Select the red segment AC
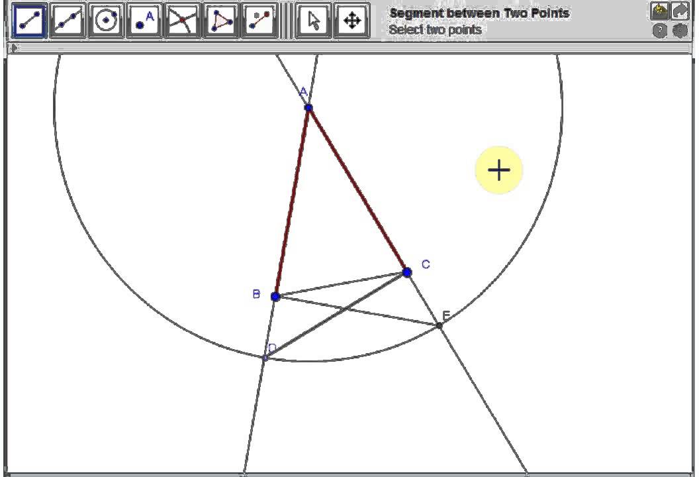This screenshot has width=699, height=477. [357, 189]
